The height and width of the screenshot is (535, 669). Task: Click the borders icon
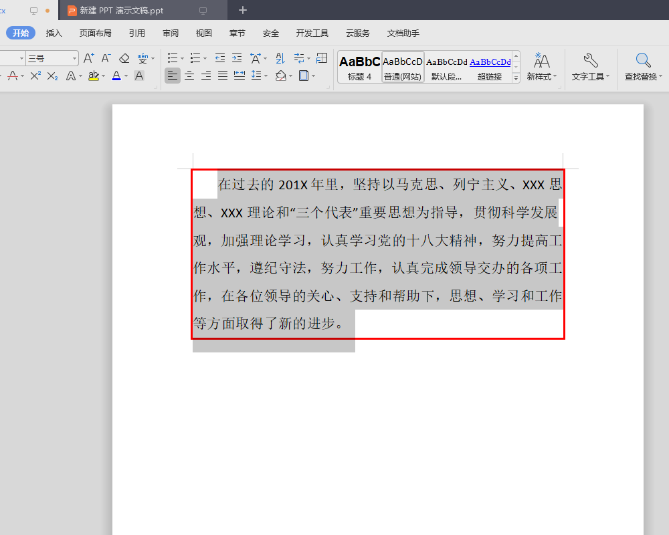(304, 76)
